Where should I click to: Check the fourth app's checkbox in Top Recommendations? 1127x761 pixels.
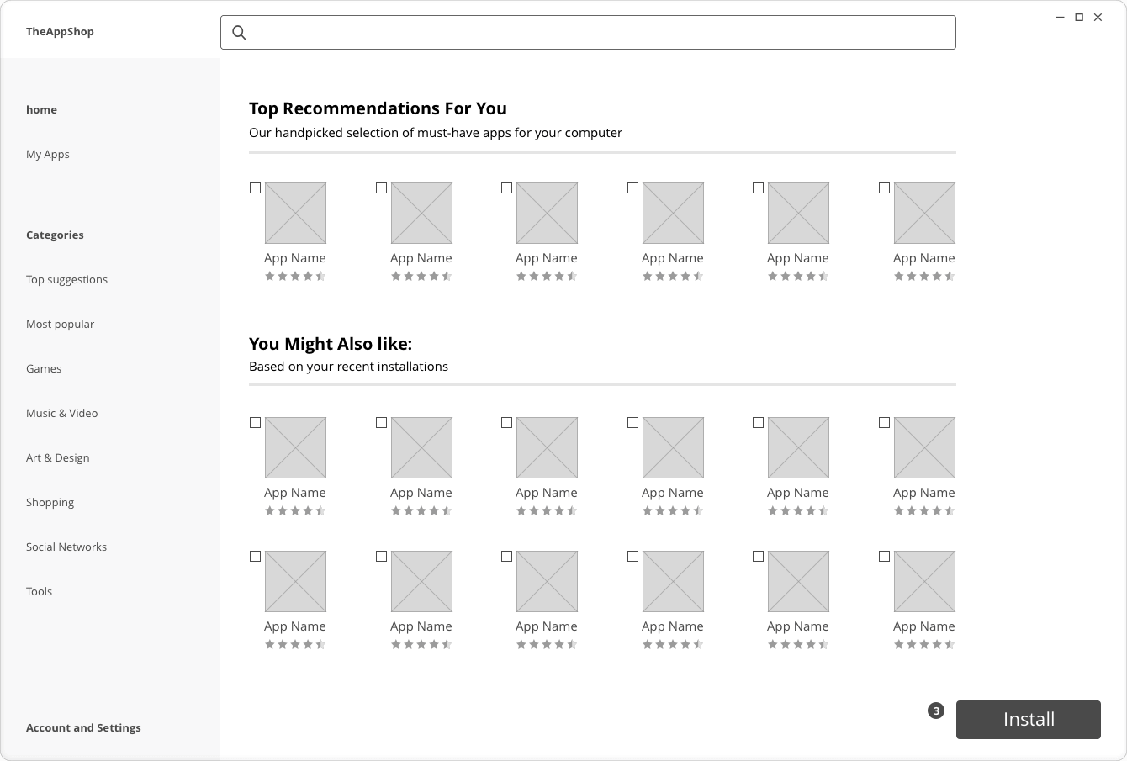[633, 188]
